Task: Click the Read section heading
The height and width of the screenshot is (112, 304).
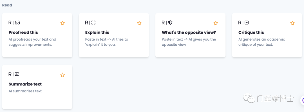Action: point(7,5)
